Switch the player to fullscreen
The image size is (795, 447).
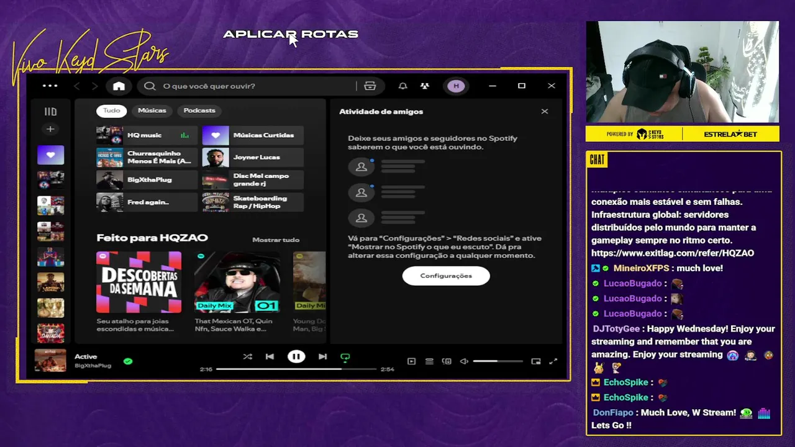tap(553, 361)
